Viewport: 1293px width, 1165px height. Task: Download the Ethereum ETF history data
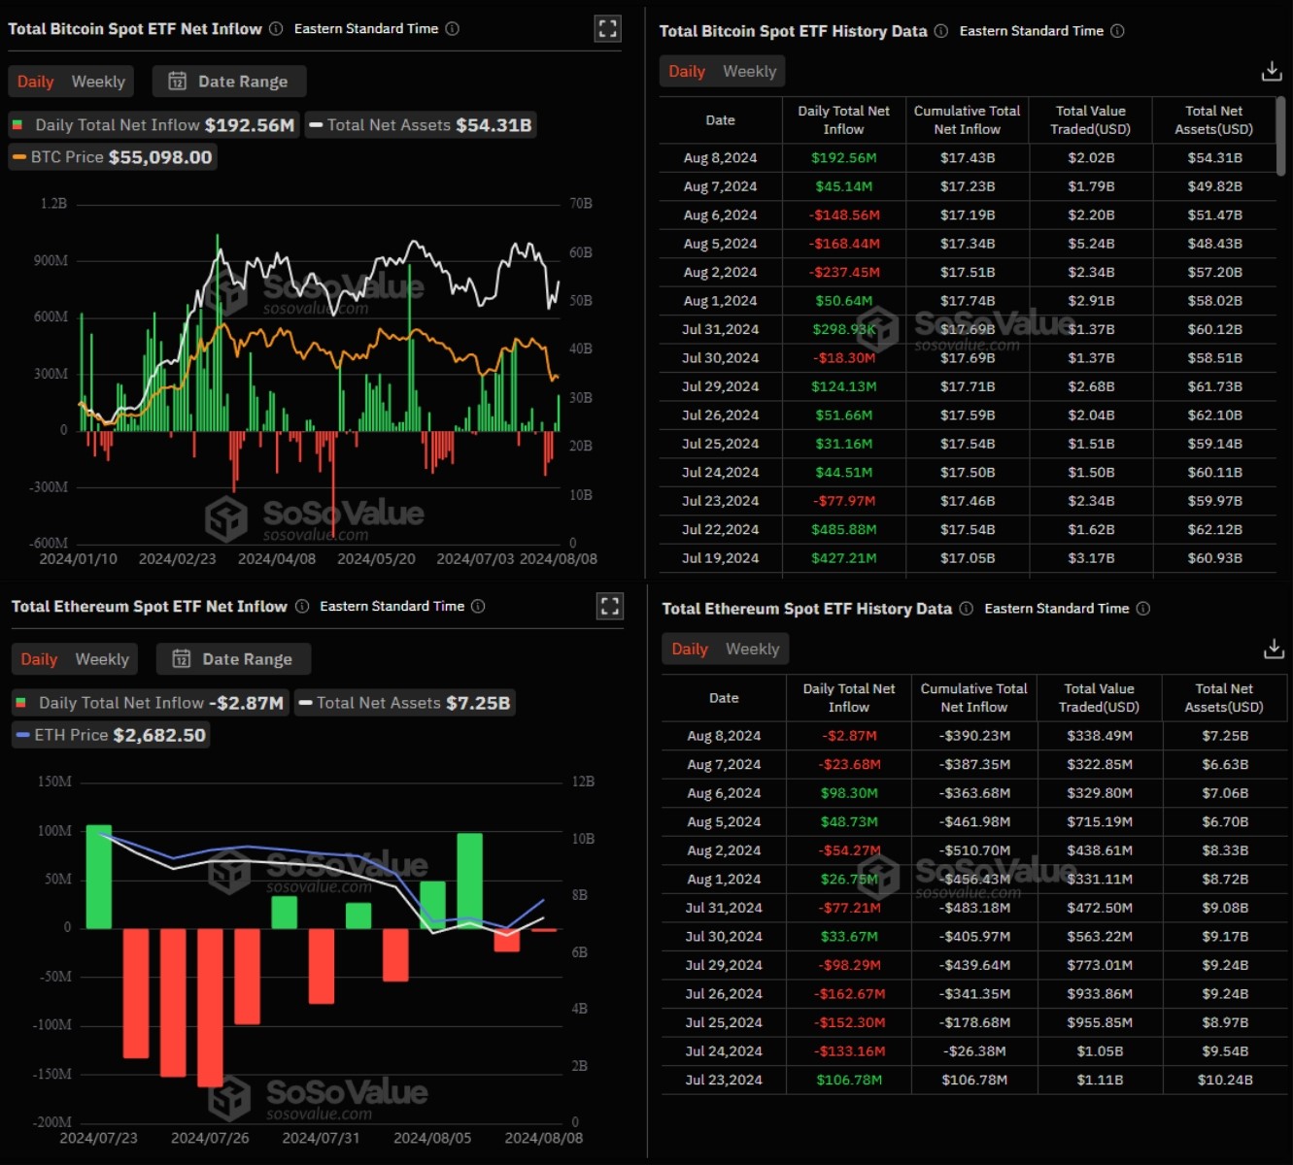[x=1271, y=648]
